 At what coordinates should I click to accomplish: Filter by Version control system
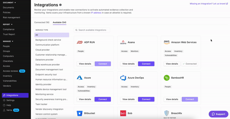coord(47,114)
